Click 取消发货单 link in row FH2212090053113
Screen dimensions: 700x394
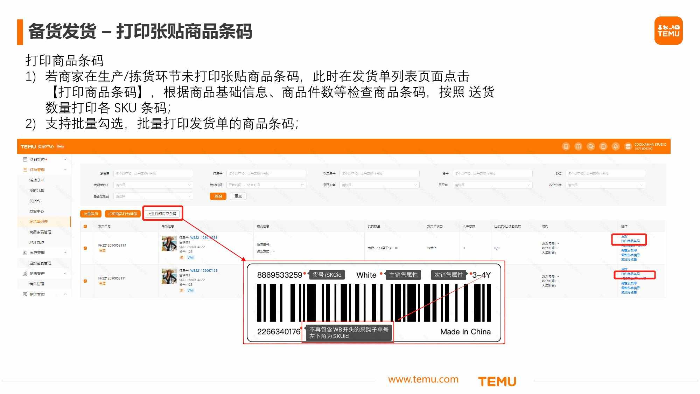click(x=629, y=260)
